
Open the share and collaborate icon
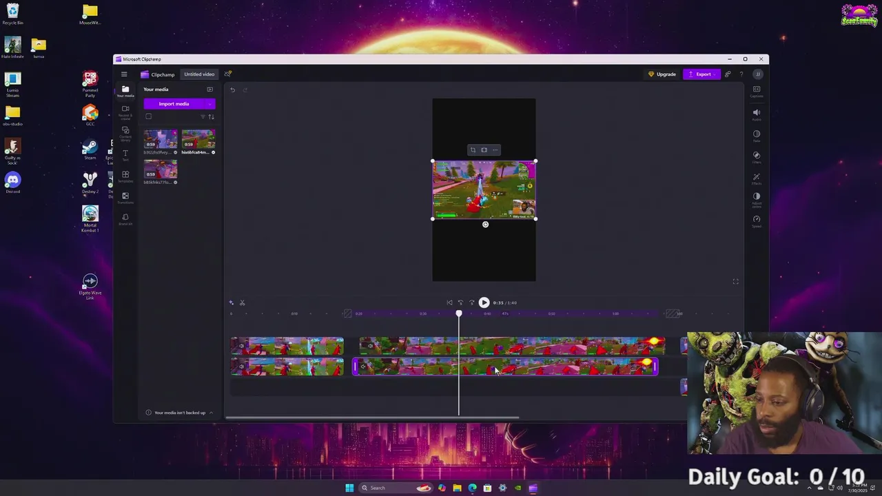(728, 74)
